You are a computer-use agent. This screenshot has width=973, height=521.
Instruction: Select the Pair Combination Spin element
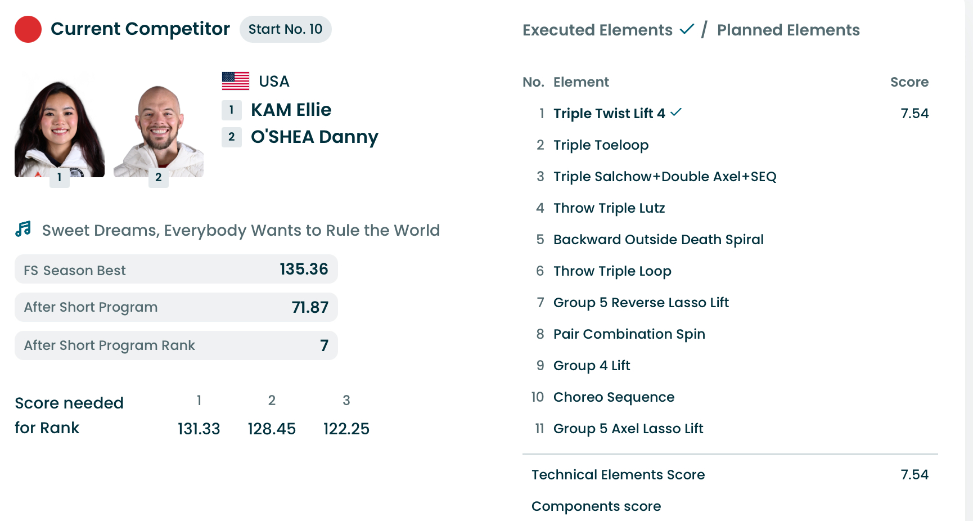click(x=629, y=334)
